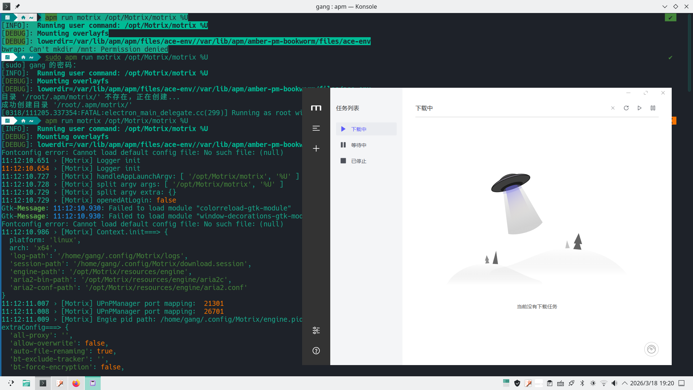Click the speedometer icon at bottom right
This screenshot has height=390, width=693.
point(651,349)
